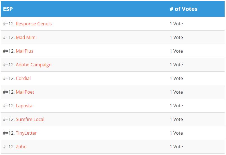The width and height of the screenshot is (226, 155).
Task: Go to the TinyLetter link
Action: point(26,133)
